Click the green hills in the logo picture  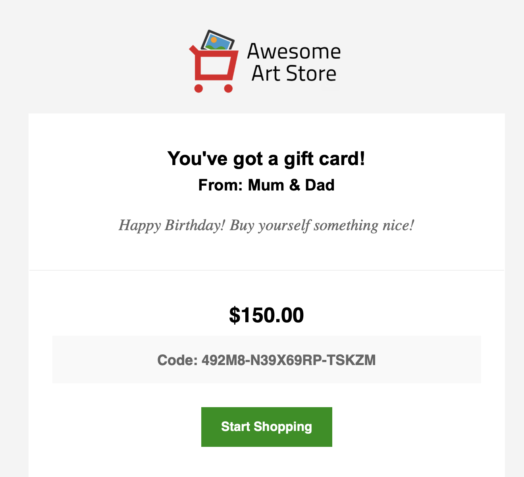click(x=216, y=47)
